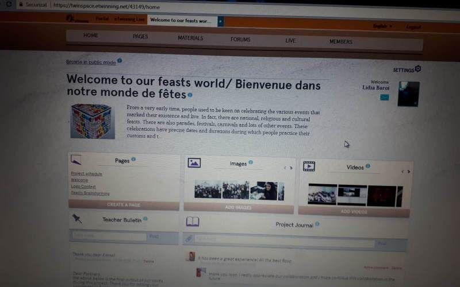Show next images with right arrow
Image resolution: width=460 pixels, height=287 pixels.
pyautogui.click(x=291, y=168)
